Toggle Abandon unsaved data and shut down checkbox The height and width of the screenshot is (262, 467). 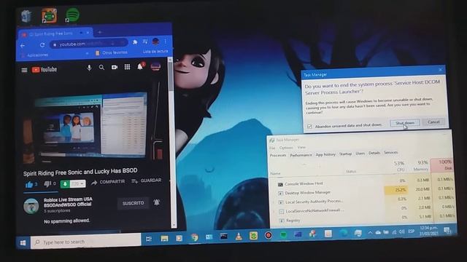tap(309, 126)
